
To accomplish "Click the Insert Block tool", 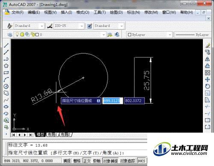I will point(6,120).
